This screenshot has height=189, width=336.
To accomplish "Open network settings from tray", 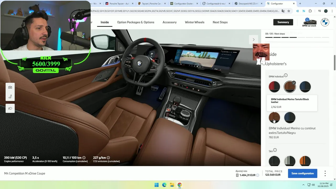I will tap(309, 185).
